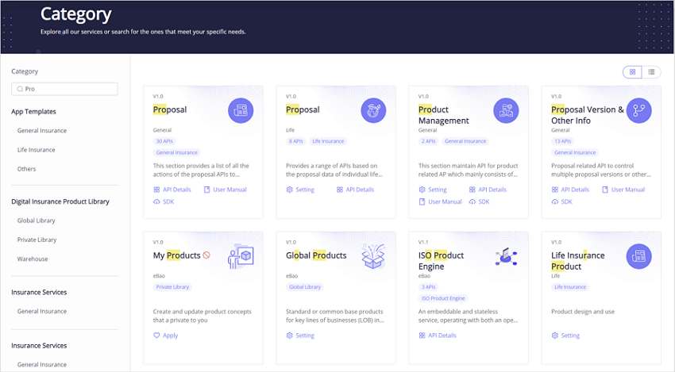
Task: Select Others under App Templates
Action: click(26, 169)
